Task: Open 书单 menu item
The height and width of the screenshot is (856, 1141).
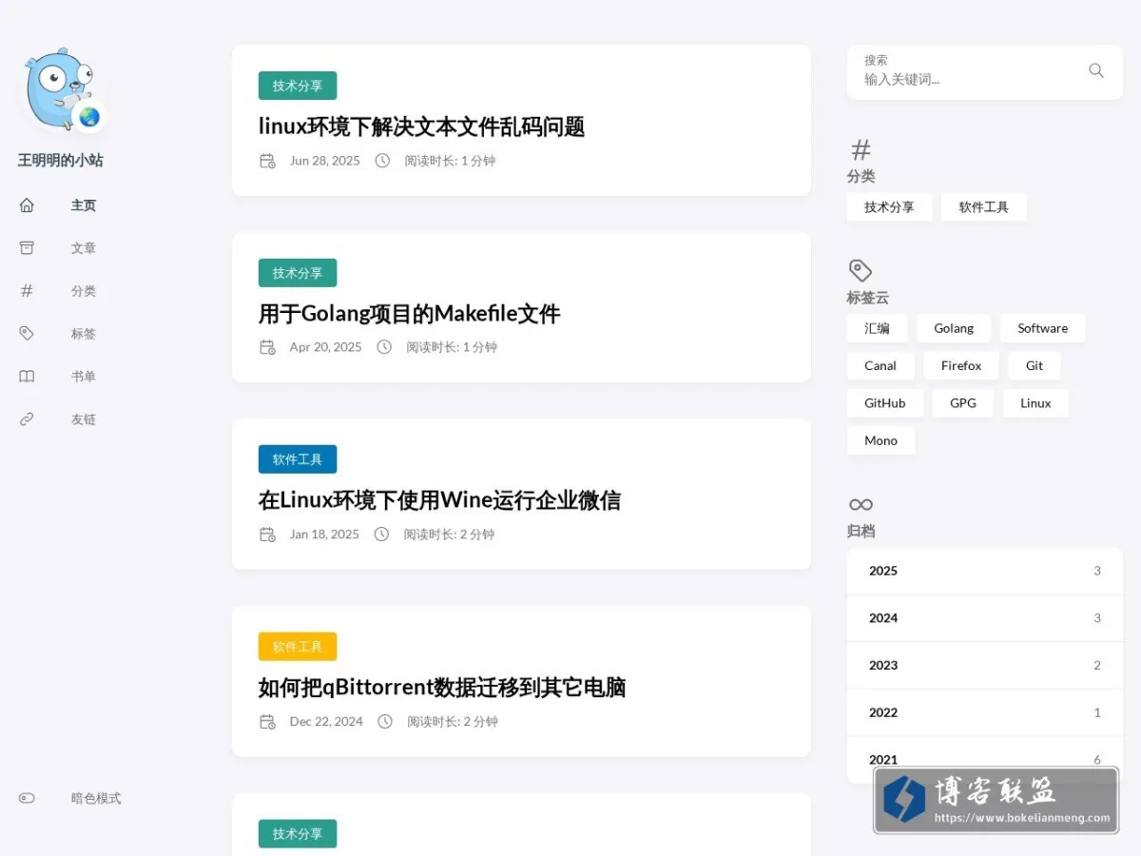Action: (84, 377)
